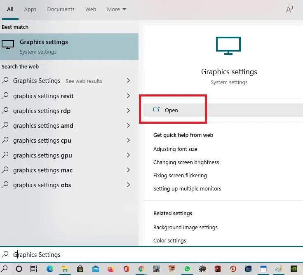Click Open to launch Graphics settings

(x=223, y=110)
